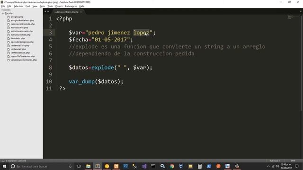This screenshot has width=303, height=170.
Task: Open the command prompt from the taskbar
Action: pos(153,166)
